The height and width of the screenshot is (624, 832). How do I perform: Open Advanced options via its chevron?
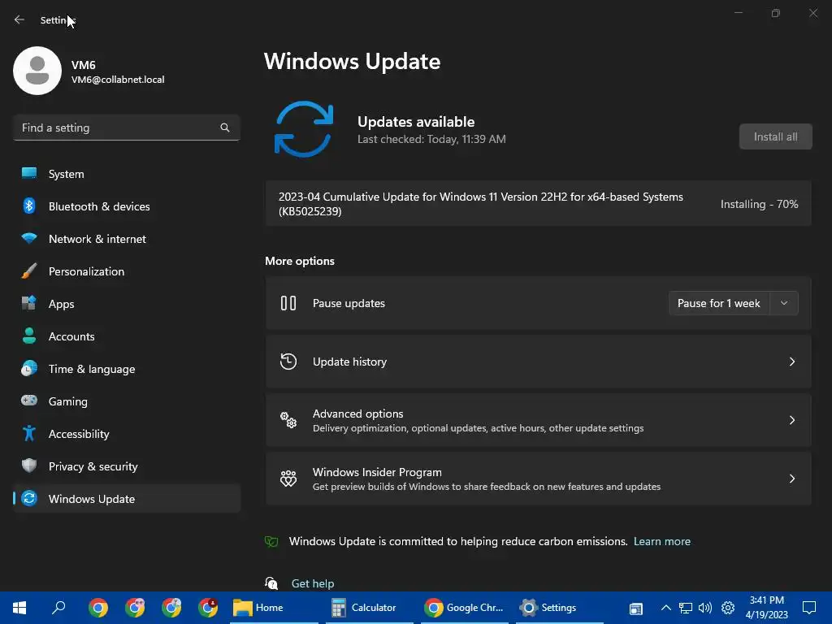(791, 420)
